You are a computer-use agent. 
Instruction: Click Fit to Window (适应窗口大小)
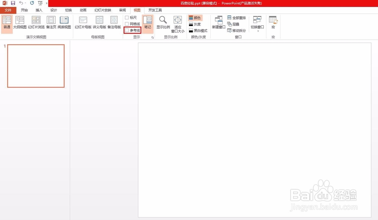point(178,24)
